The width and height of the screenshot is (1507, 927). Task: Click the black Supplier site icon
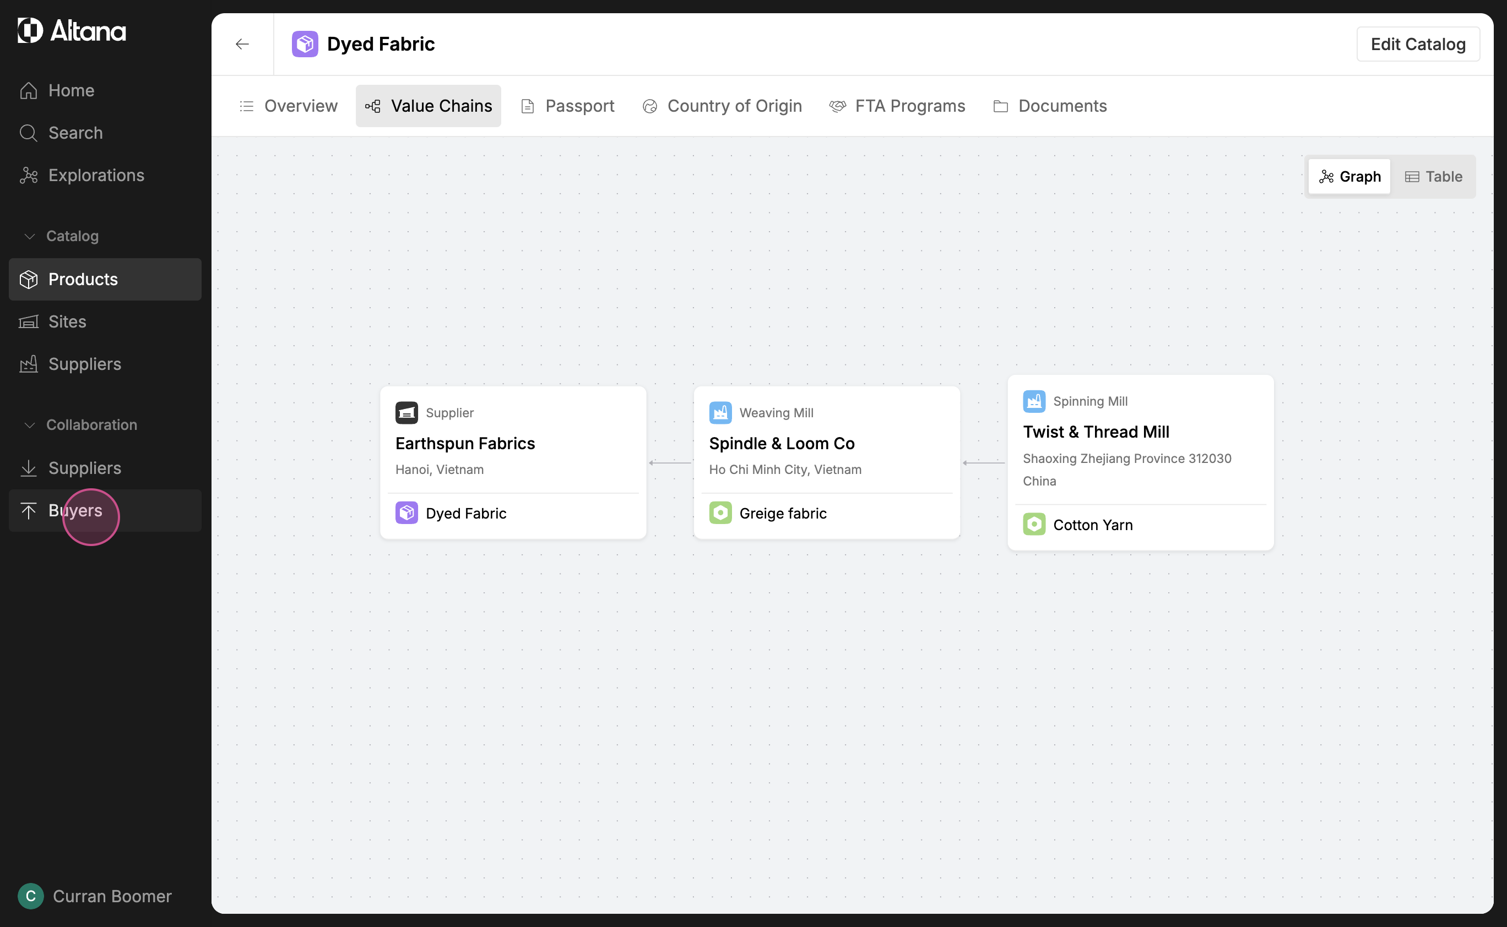406,413
